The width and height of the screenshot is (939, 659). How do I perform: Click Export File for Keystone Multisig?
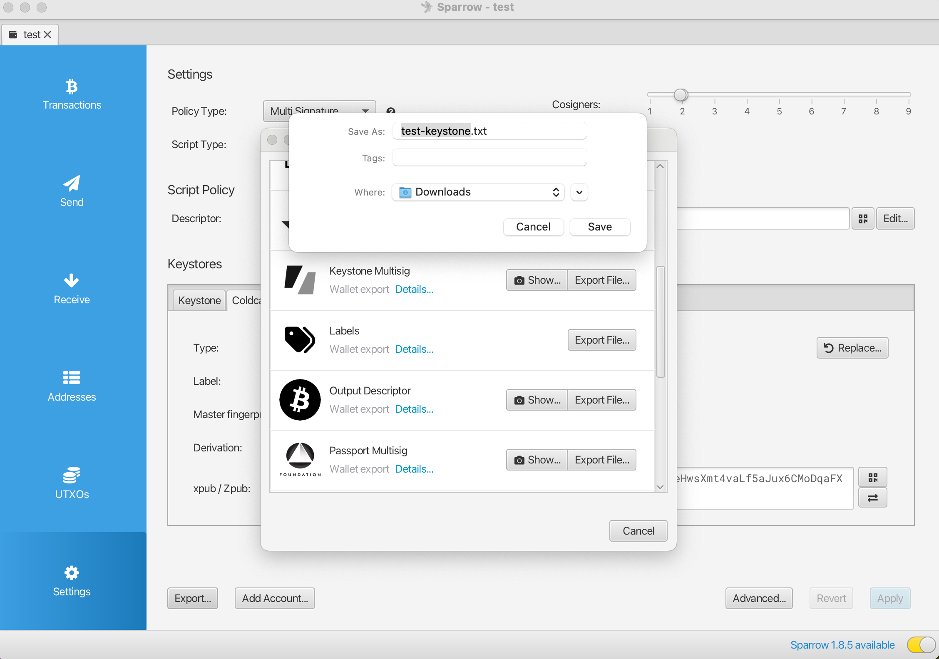[x=601, y=280]
